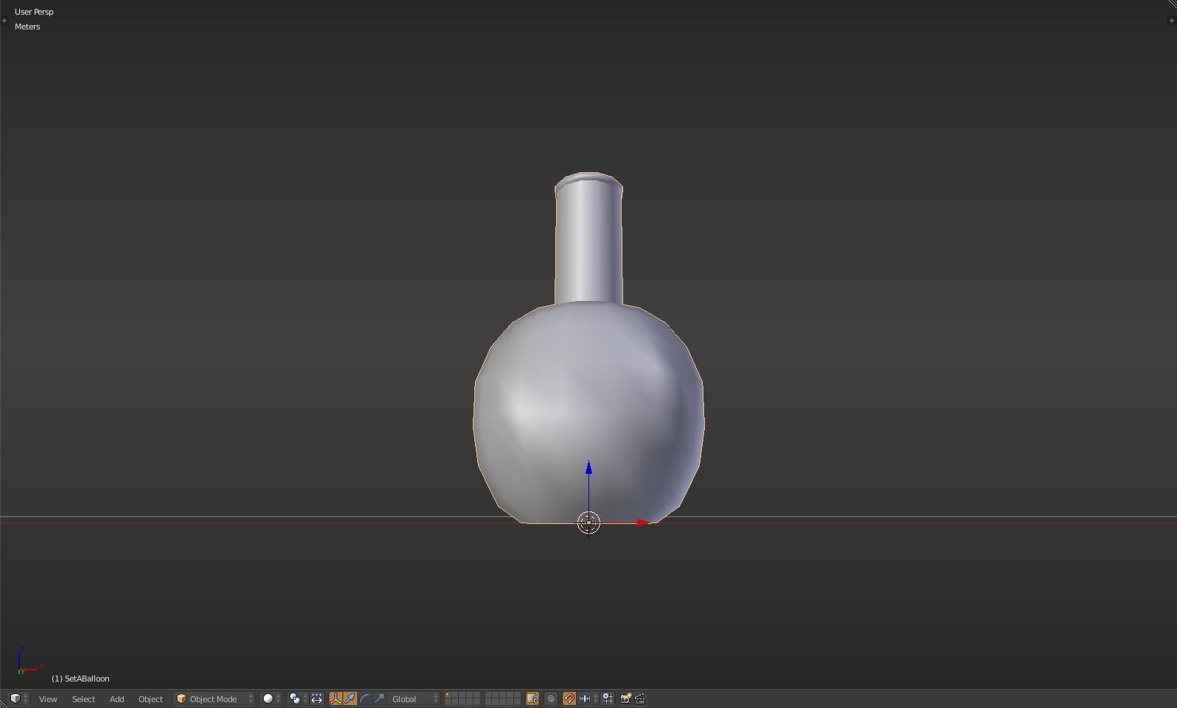Click the red X axis manipulator arrow
The image size is (1177, 708).
(642, 523)
